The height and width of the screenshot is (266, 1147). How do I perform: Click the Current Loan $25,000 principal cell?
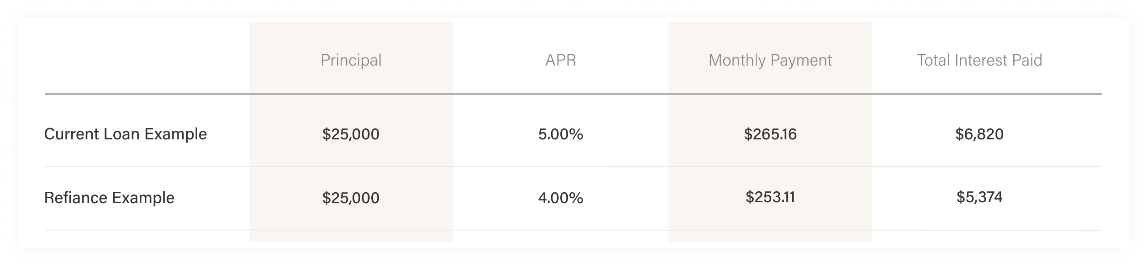pyautogui.click(x=351, y=134)
